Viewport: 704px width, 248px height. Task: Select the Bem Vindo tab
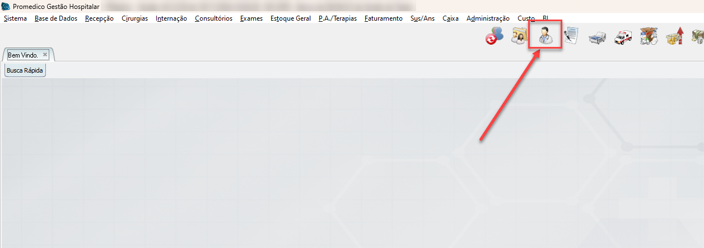click(x=22, y=55)
